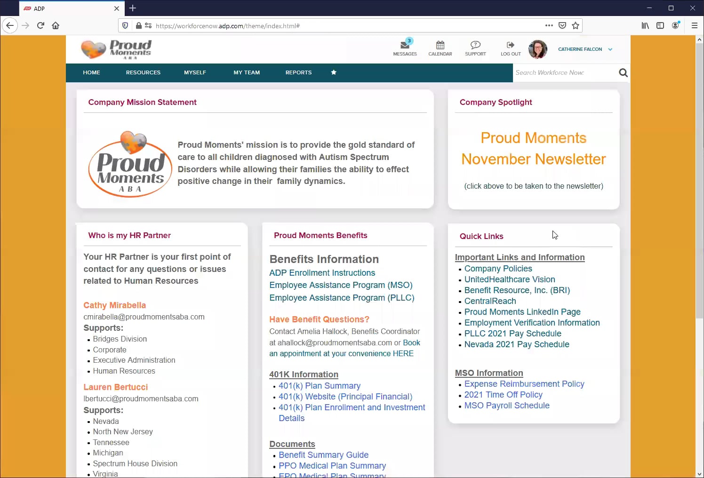704x478 pixels.
Task: Open 401(k) Plan Summary link
Action: click(320, 386)
